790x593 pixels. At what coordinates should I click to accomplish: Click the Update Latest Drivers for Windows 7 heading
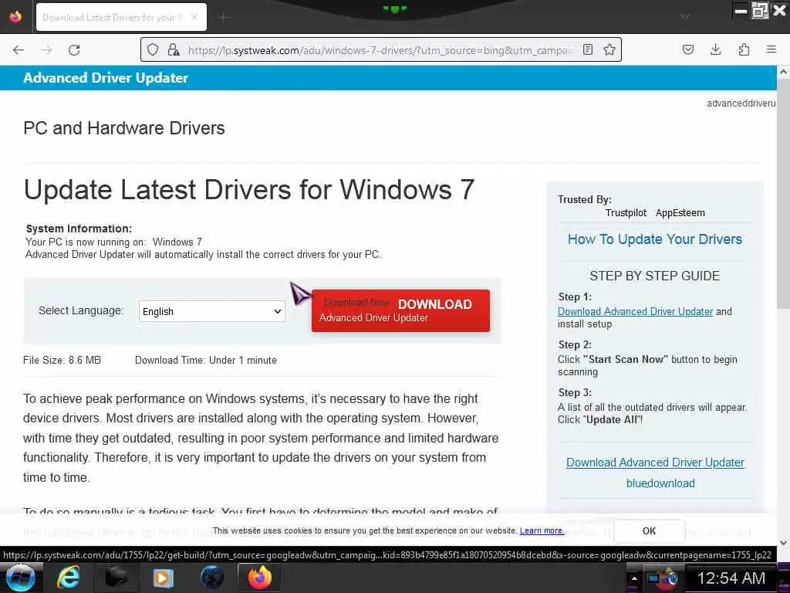[249, 190]
